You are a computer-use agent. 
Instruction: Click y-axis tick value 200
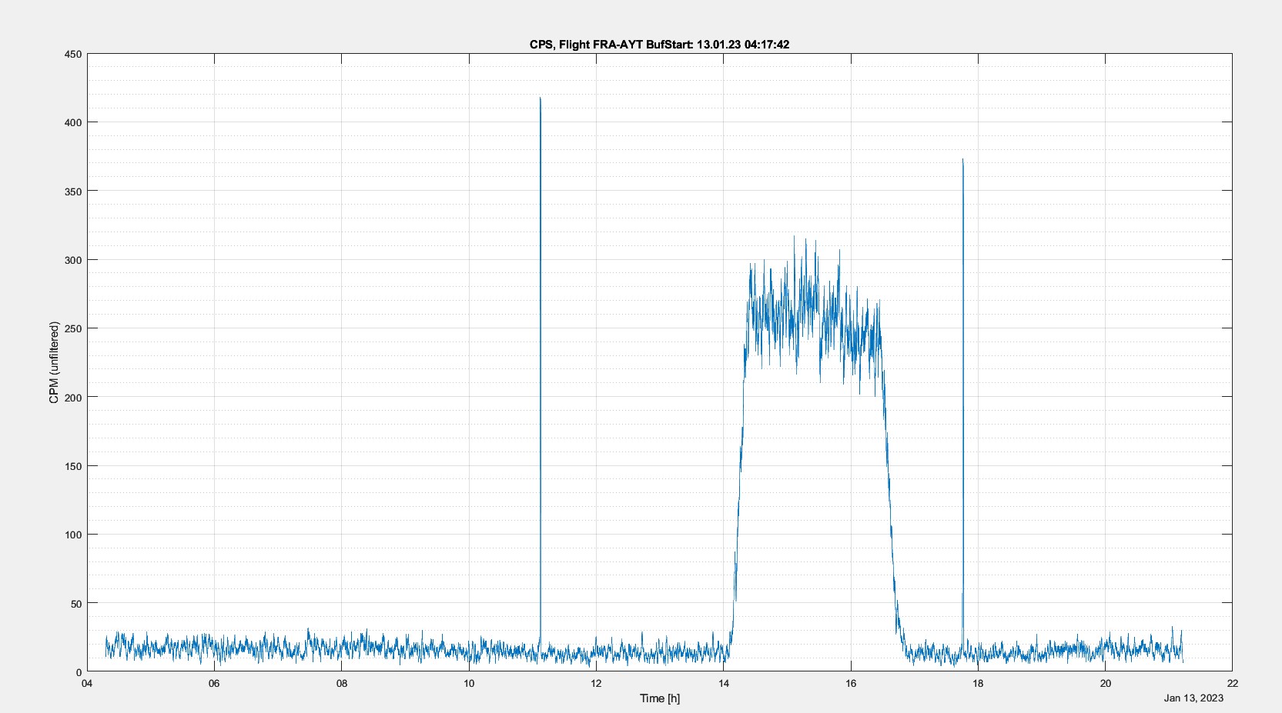click(73, 397)
